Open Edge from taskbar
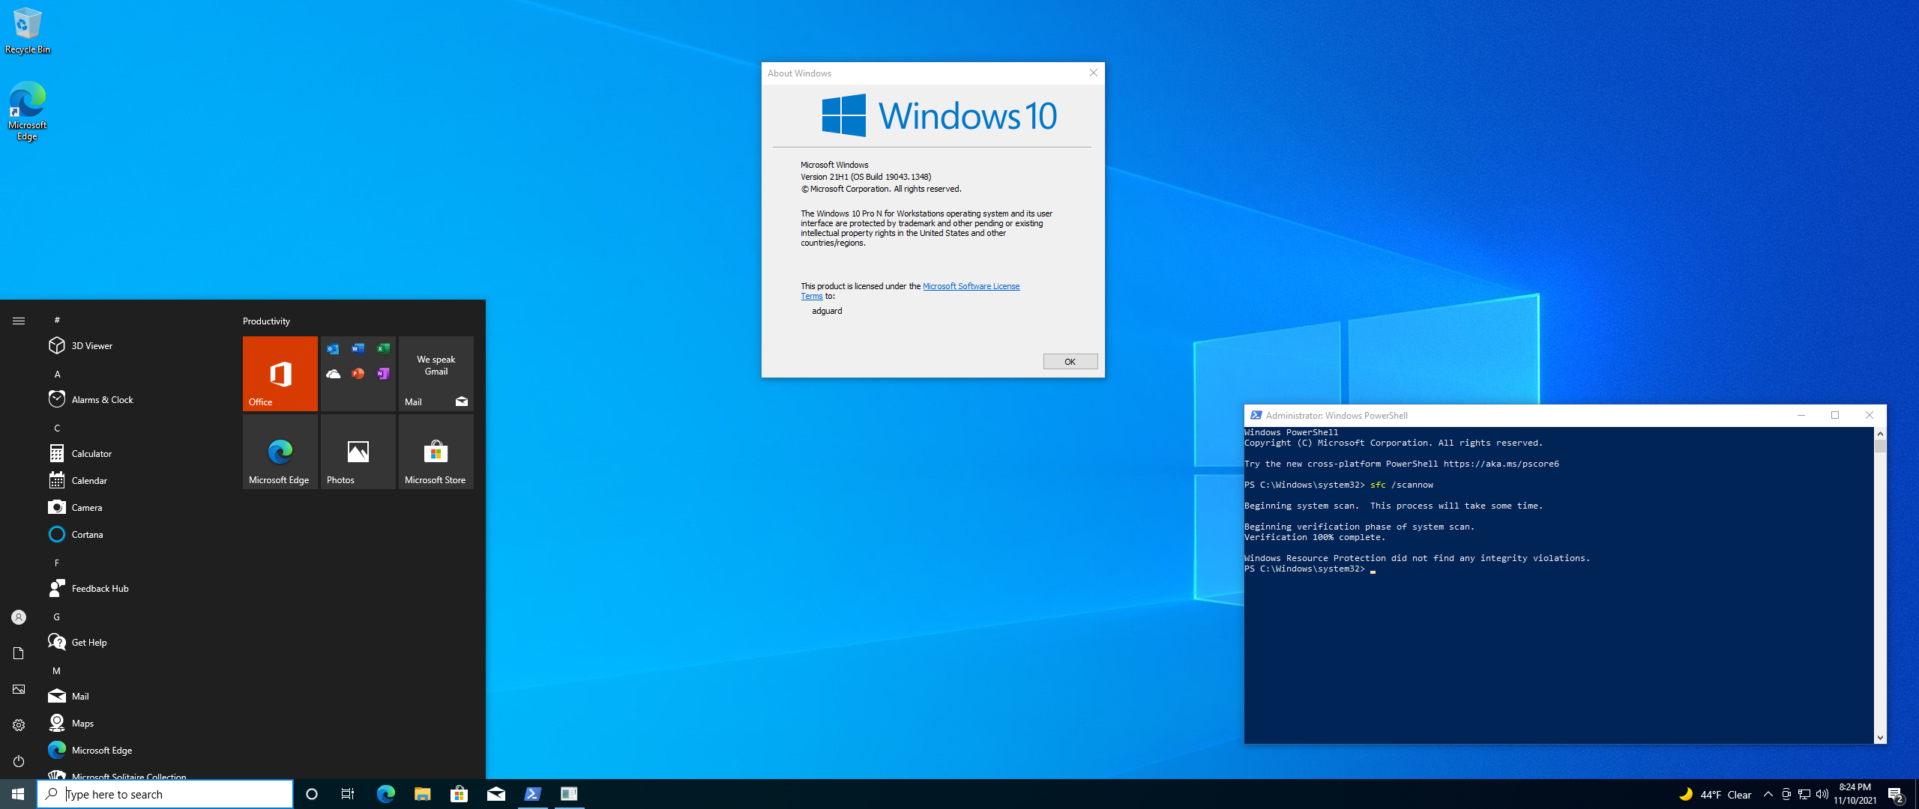The height and width of the screenshot is (809, 1919). [x=385, y=794]
